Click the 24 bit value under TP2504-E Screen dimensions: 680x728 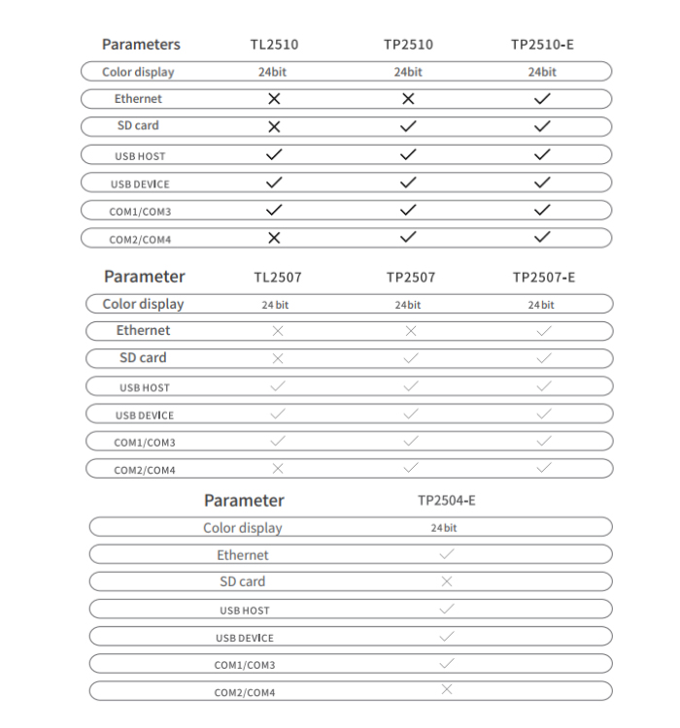(444, 528)
